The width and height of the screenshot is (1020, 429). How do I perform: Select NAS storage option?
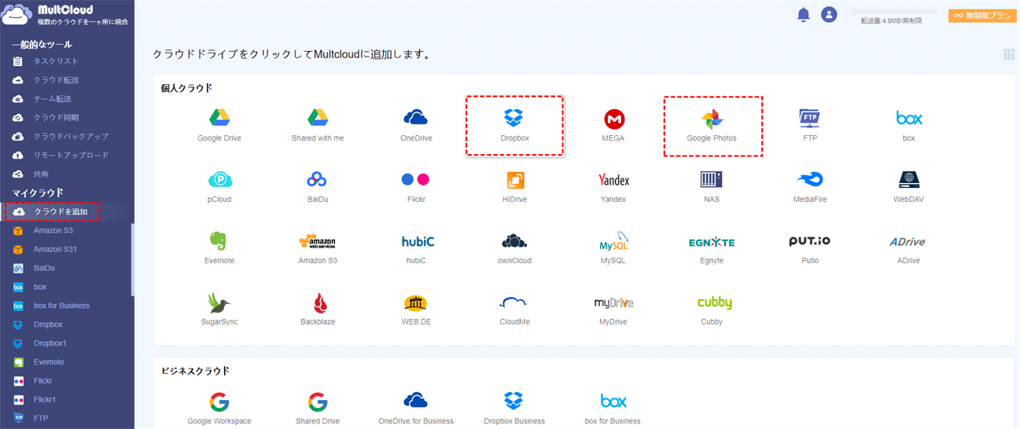[712, 187]
